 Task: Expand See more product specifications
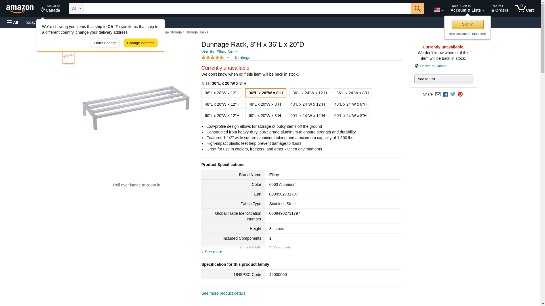pos(213,252)
